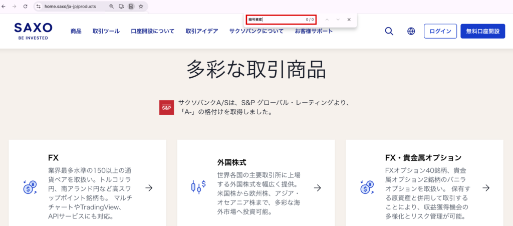
Task: Click the ログイン button
Action: point(440,32)
